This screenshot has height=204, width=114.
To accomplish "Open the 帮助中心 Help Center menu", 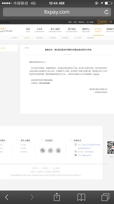I will tap(86, 30).
